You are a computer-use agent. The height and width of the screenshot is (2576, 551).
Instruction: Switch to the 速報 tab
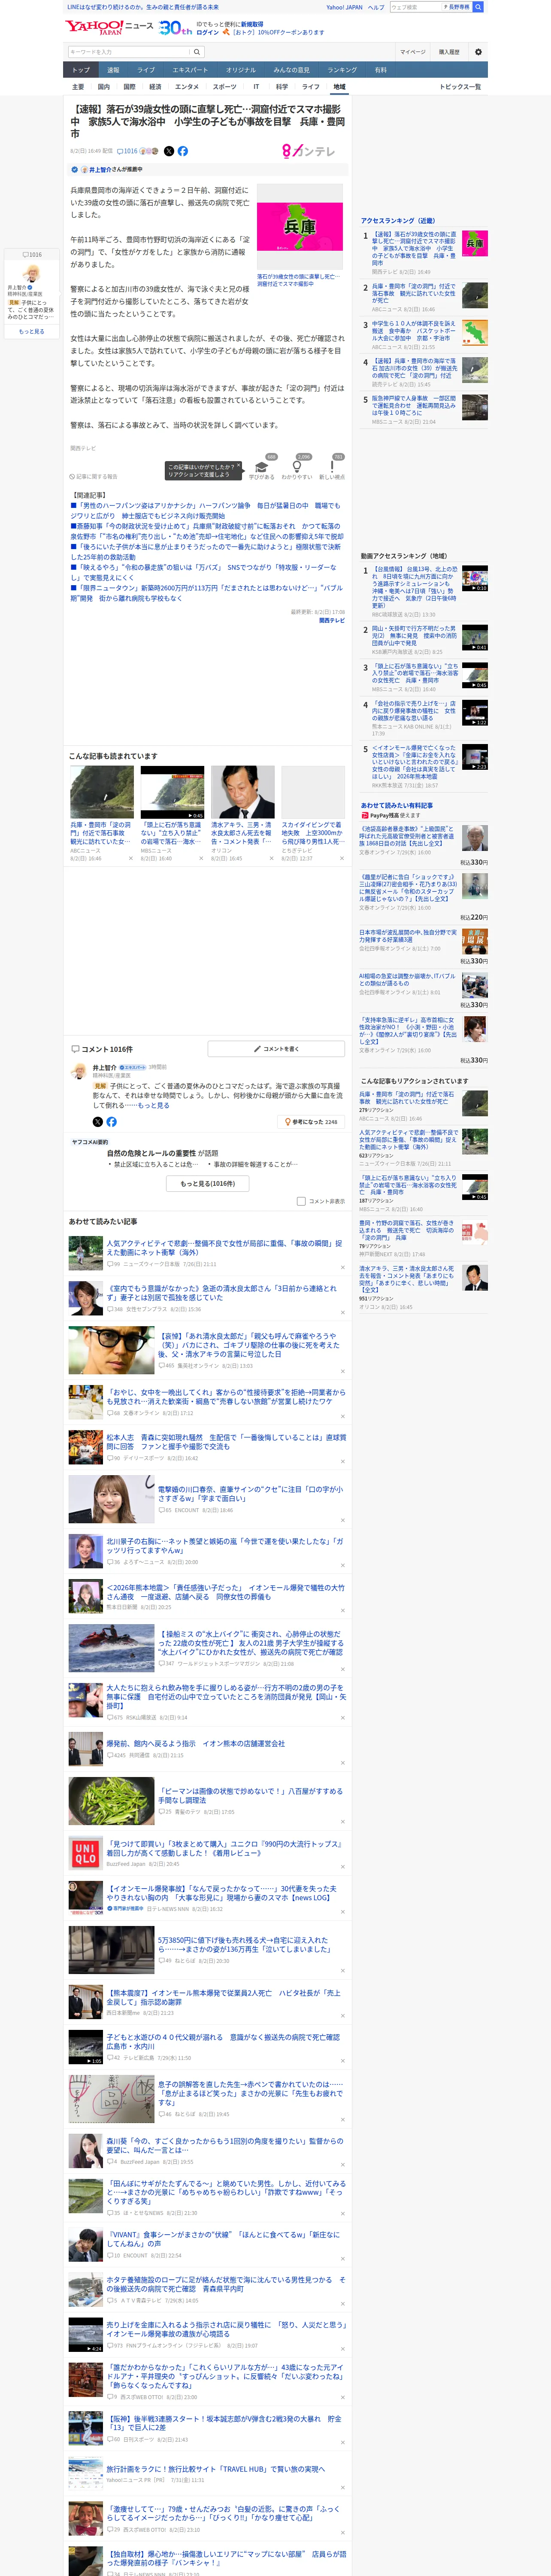[113, 70]
